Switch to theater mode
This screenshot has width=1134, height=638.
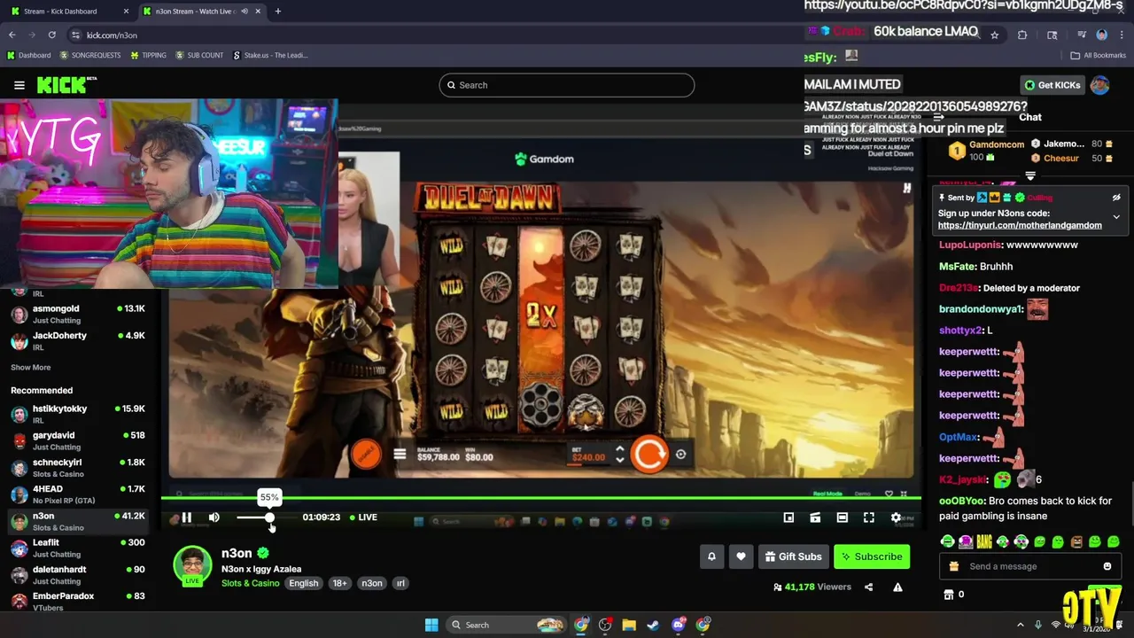(x=842, y=517)
